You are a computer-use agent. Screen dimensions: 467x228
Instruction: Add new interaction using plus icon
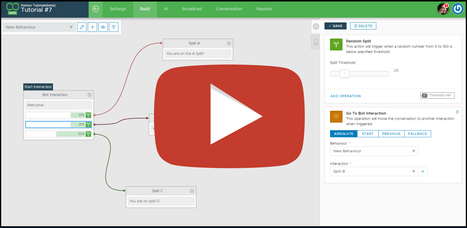(x=423, y=171)
